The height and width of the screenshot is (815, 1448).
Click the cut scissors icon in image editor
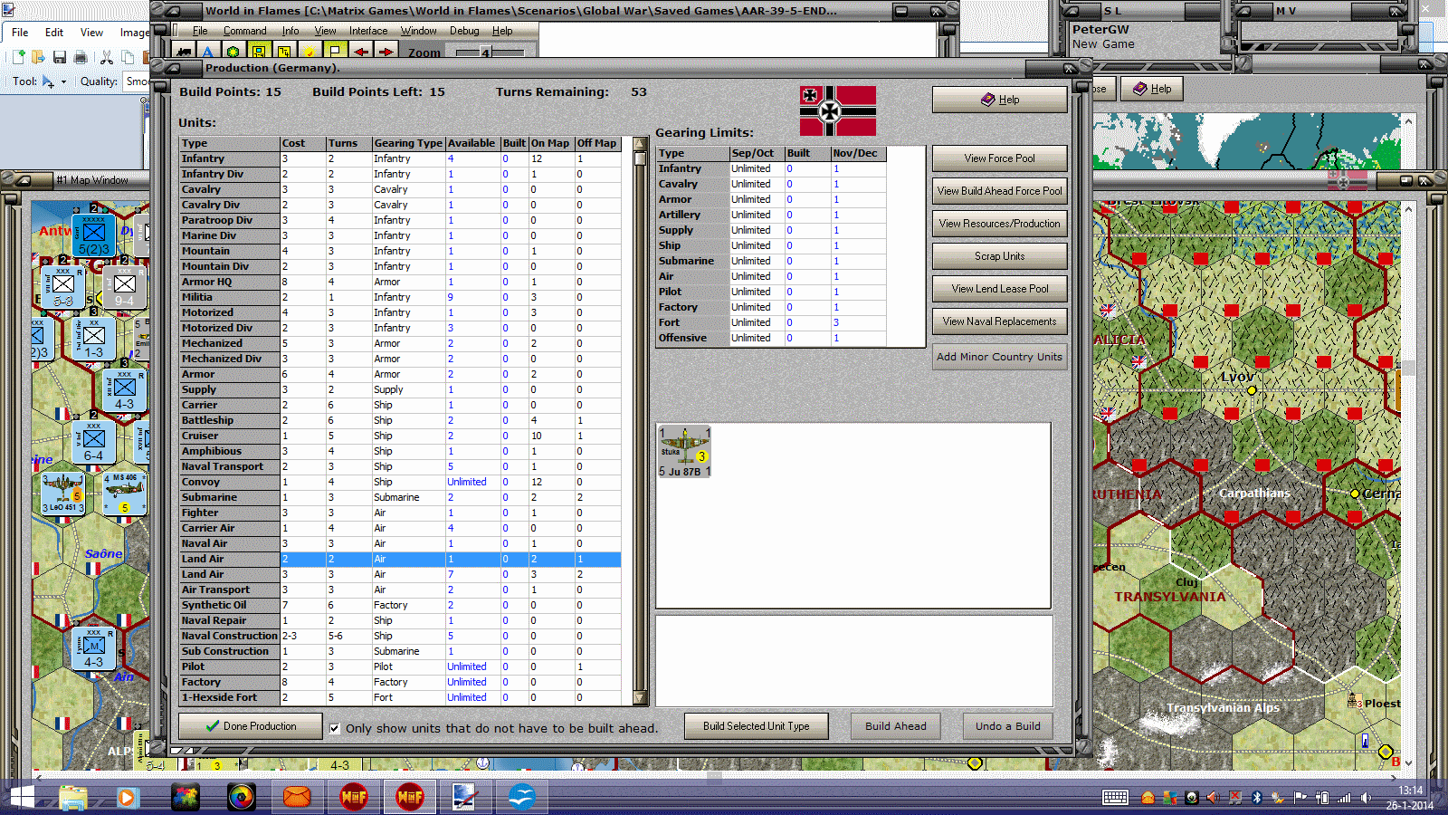107,57
